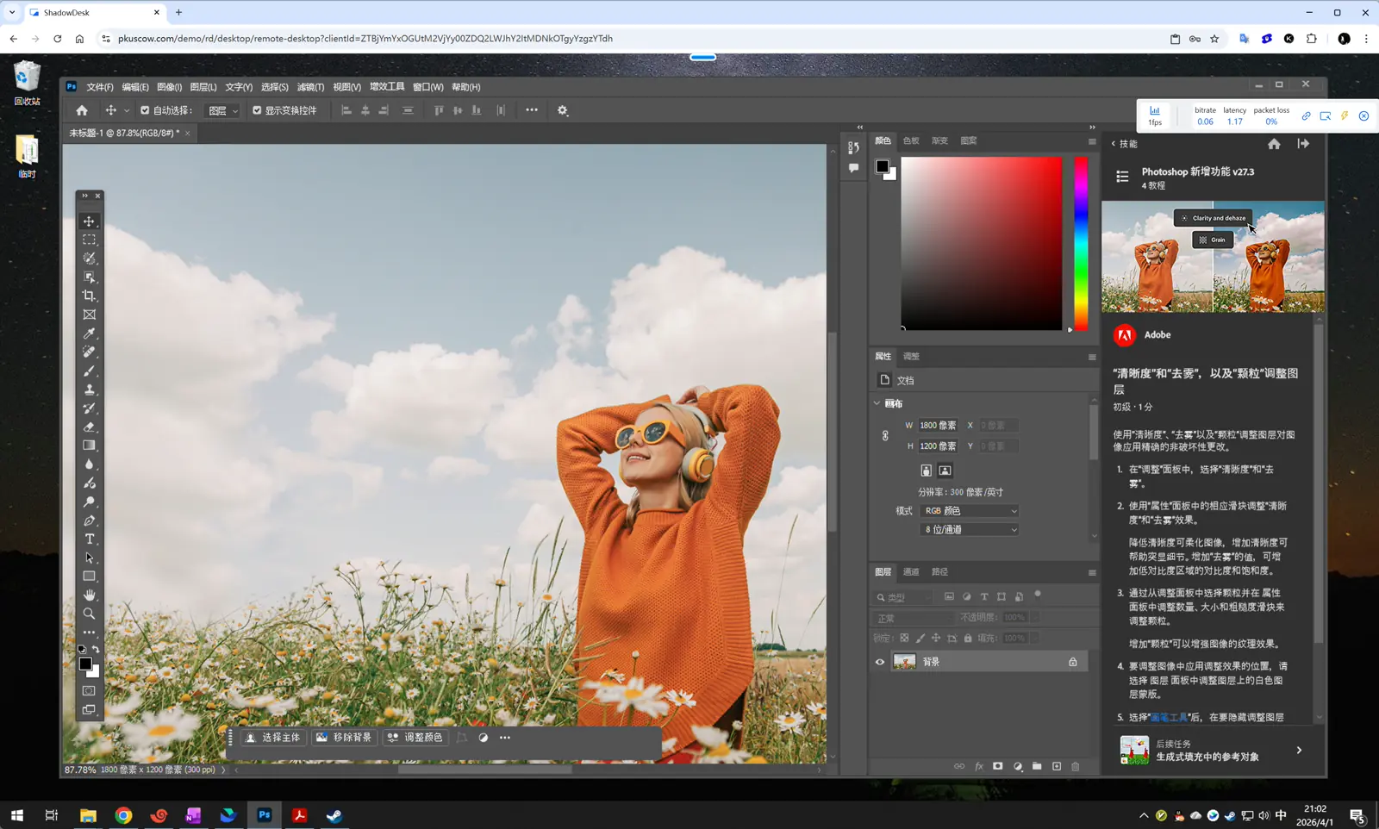Screen dimensions: 1379x829
Task: Click link width and height chain icon
Action: pyautogui.click(x=885, y=436)
